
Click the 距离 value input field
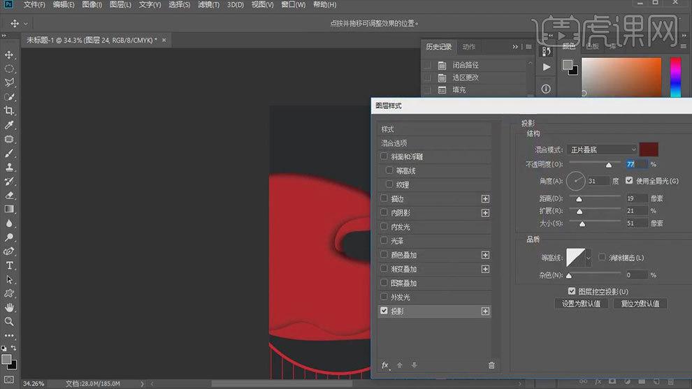tap(636, 198)
